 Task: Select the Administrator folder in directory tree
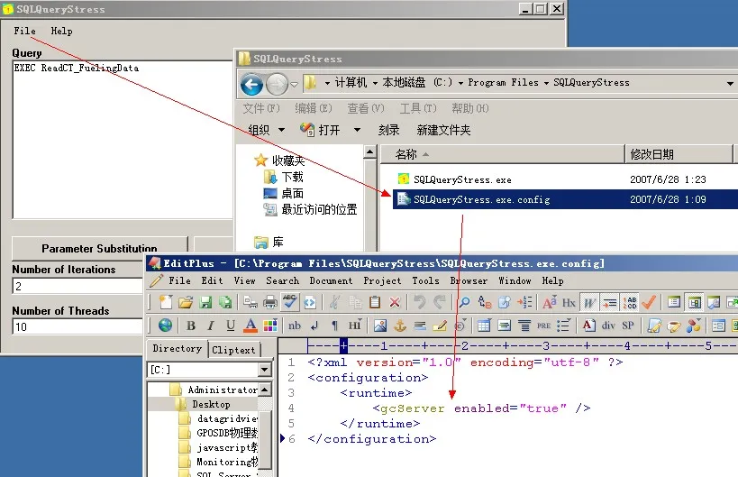click(x=223, y=390)
